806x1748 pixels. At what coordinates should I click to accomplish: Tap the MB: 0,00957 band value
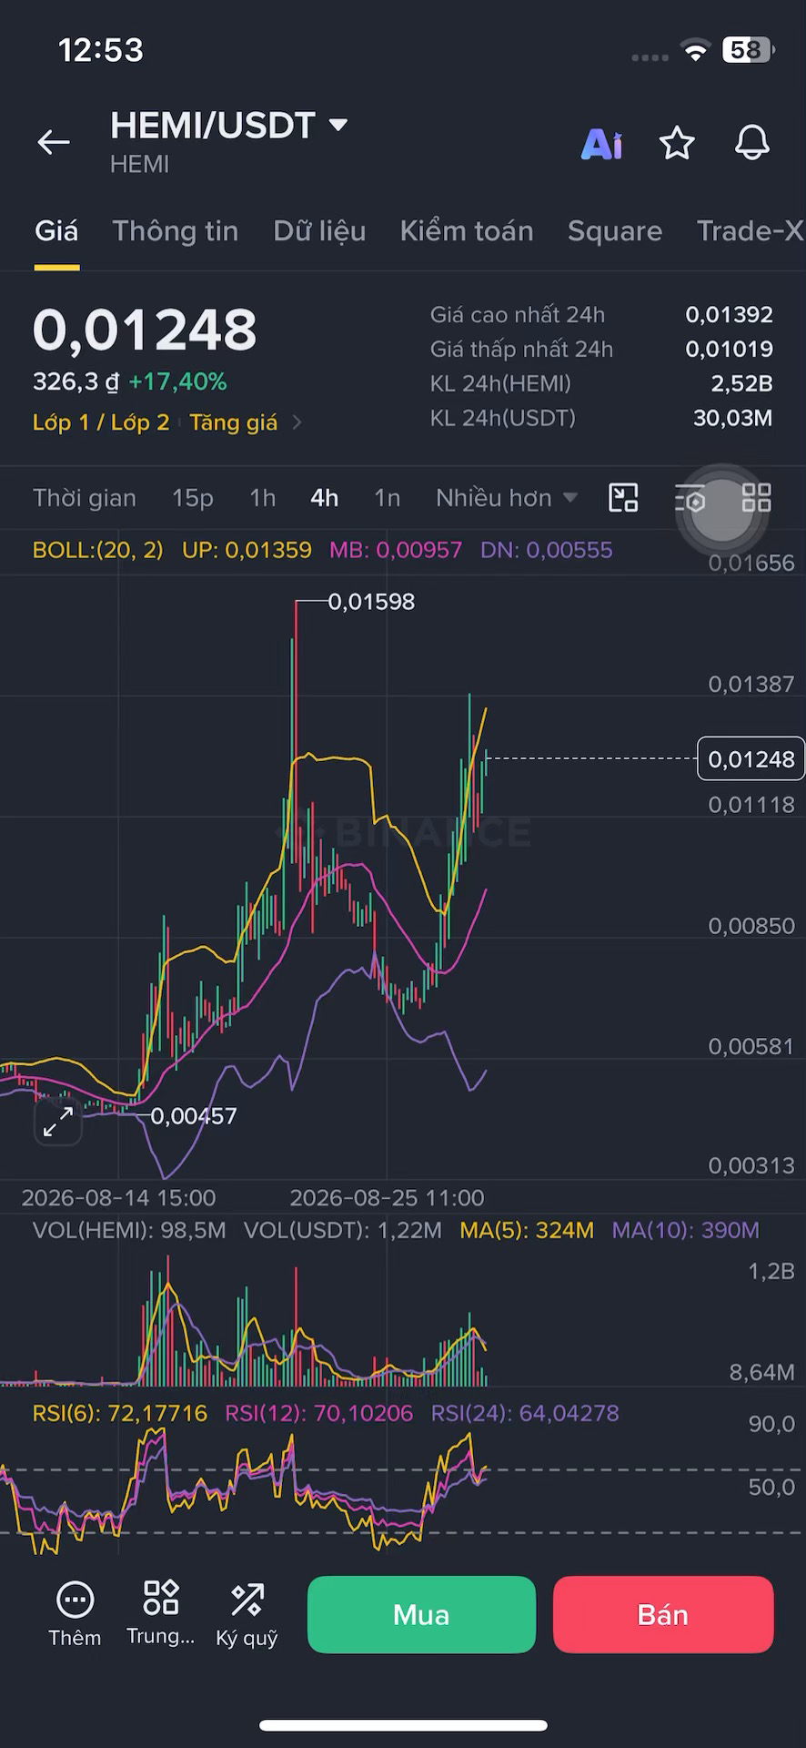click(396, 550)
